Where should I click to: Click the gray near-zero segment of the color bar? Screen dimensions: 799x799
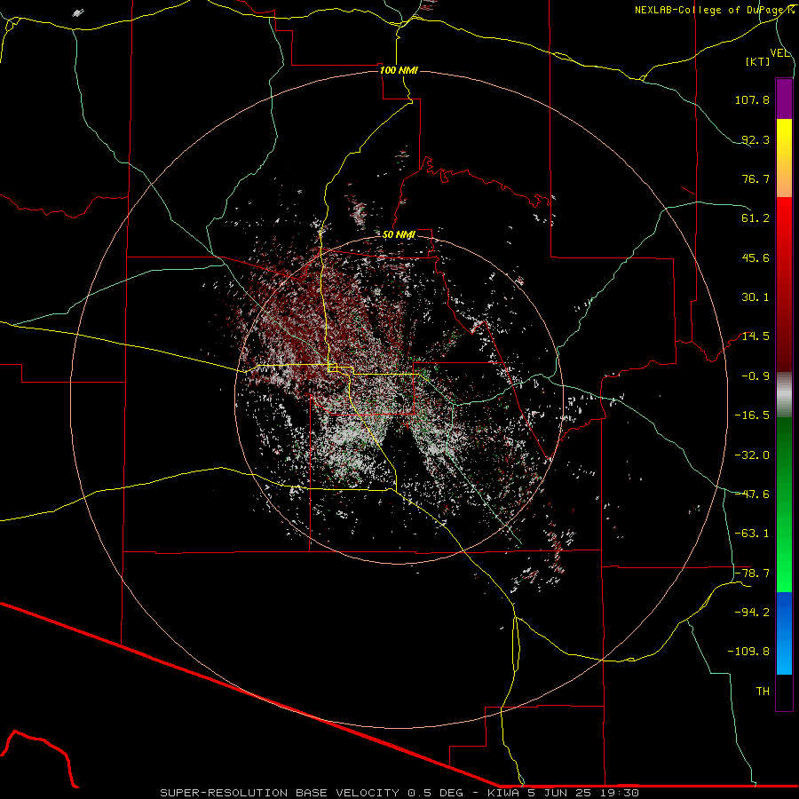pos(784,395)
